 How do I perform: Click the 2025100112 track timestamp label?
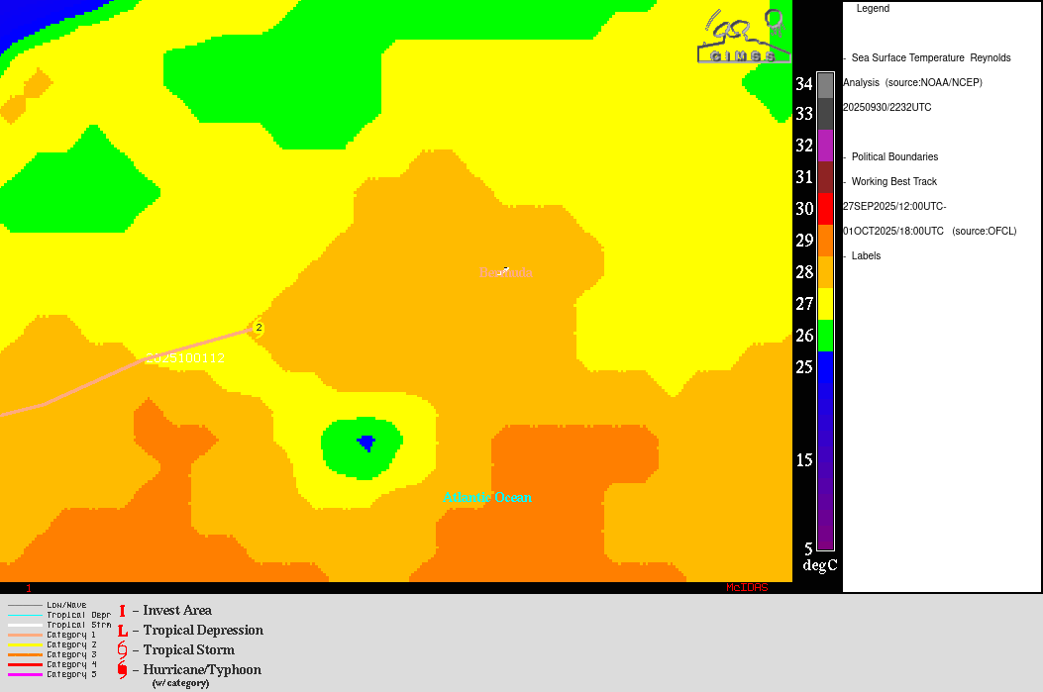[x=194, y=357]
